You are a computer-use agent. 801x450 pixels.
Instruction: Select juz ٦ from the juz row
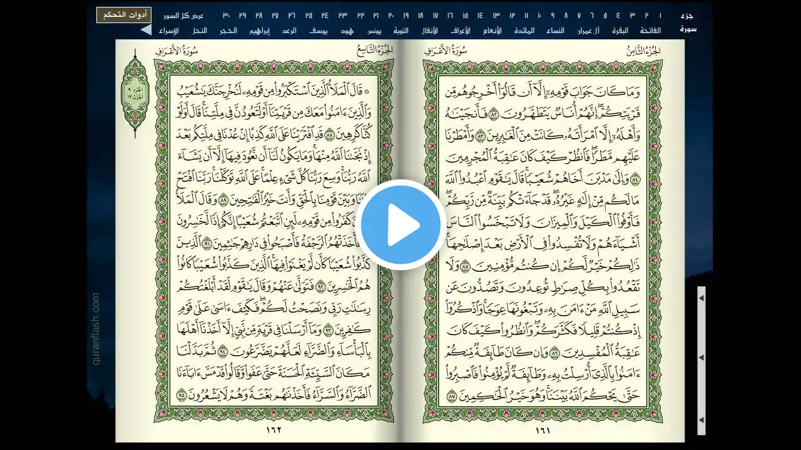[x=592, y=15]
